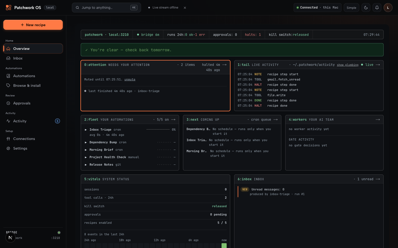Screen dimensions: 398x248
Task: Open Overview in the sidebar
Action: pos(33,48)
